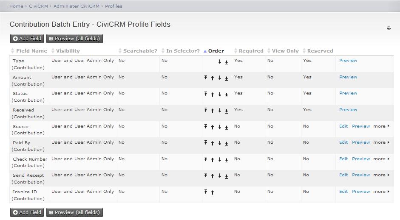400x220 pixels.
Task: Click bottom Preview (all fields) button
Action: click(x=74, y=212)
